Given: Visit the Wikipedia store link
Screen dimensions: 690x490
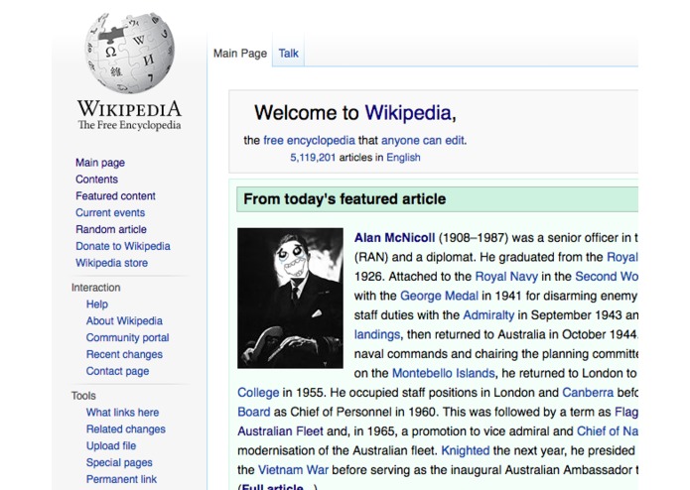Looking at the screenshot, I should pos(111,263).
